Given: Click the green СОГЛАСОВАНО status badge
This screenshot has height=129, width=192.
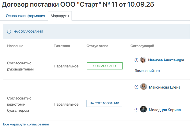Looking at the screenshot, I should (105, 66).
